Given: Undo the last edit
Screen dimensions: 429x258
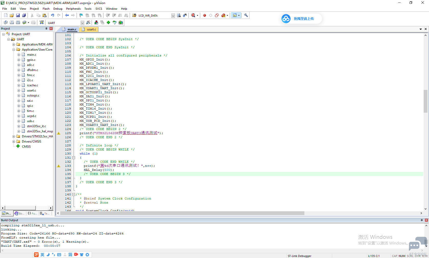Looking at the screenshot, I should click(53, 15).
